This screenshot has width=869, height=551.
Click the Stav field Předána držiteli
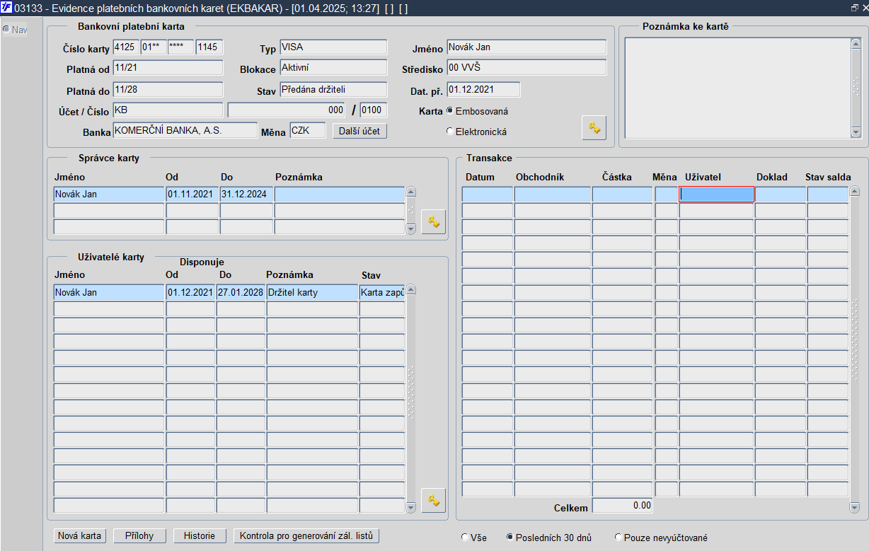coord(333,90)
